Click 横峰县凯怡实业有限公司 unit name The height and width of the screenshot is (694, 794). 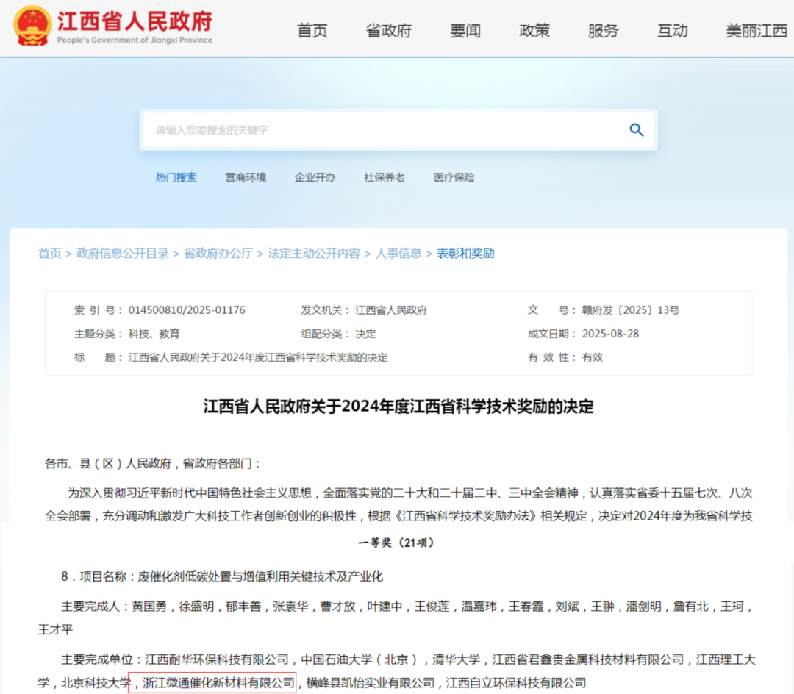[370, 682]
